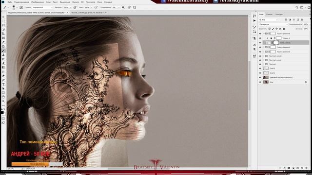Click the selected layer's mask thumbnail
This screenshot has height=175, width=312.
tap(276, 43)
